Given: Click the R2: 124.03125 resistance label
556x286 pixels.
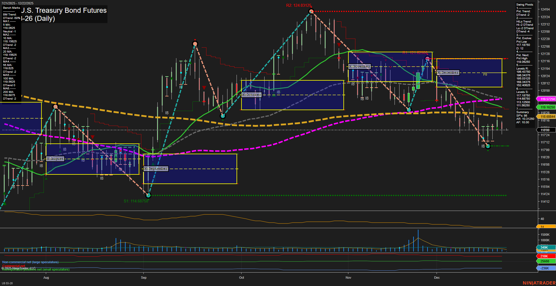Looking at the screenshot, I should tap(299, 5).
